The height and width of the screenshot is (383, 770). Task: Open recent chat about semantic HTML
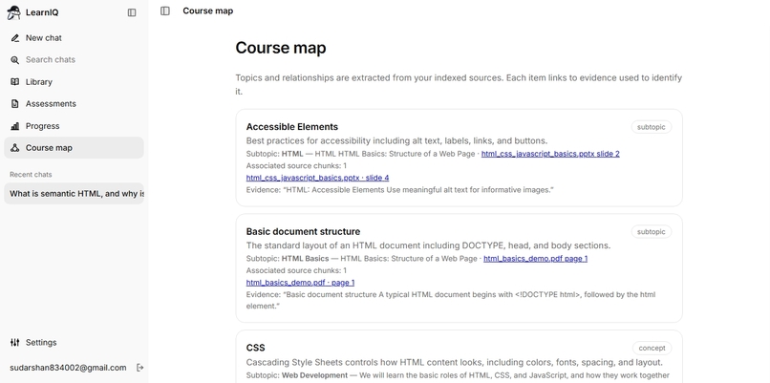point(74,194)
